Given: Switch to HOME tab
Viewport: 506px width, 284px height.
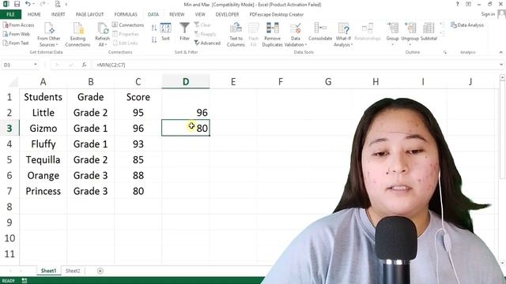Looking at the screenshot, I should [x=34, y=14].
